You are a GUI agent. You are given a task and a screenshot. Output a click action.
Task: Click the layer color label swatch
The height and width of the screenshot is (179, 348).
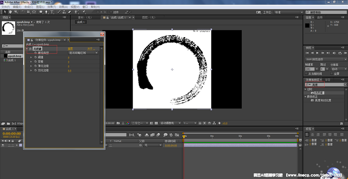point(20,145)
